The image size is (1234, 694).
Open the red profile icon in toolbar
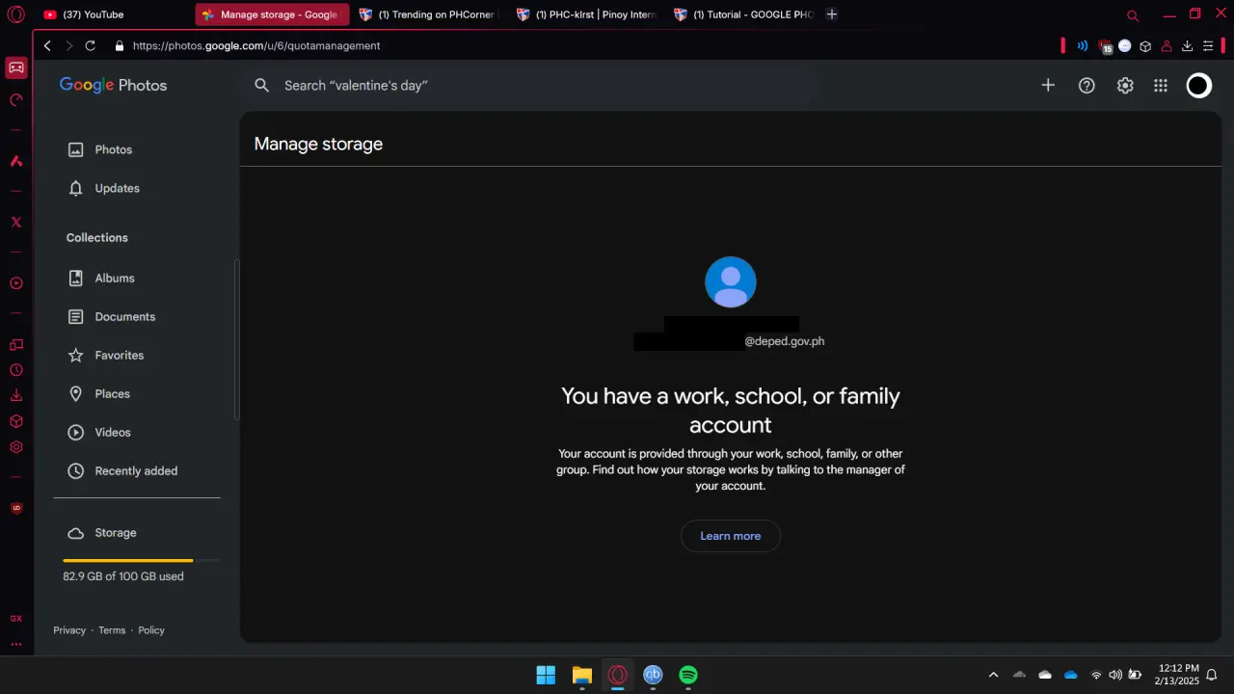(x=1167, y=45)
